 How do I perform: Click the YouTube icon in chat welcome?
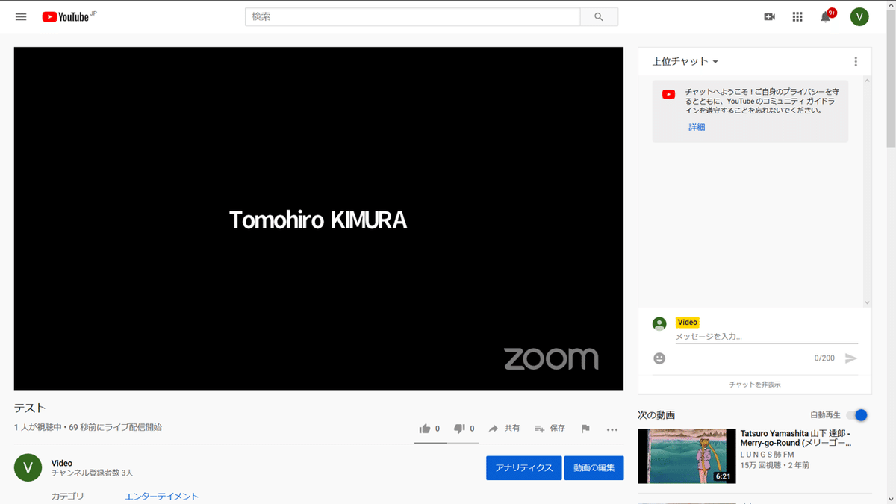tap(668, 94)
